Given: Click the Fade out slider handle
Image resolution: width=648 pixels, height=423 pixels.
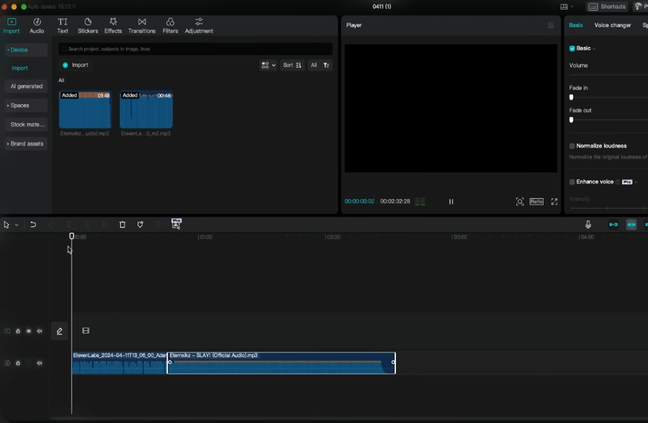Looking at the screenshot, I should 571,120.
